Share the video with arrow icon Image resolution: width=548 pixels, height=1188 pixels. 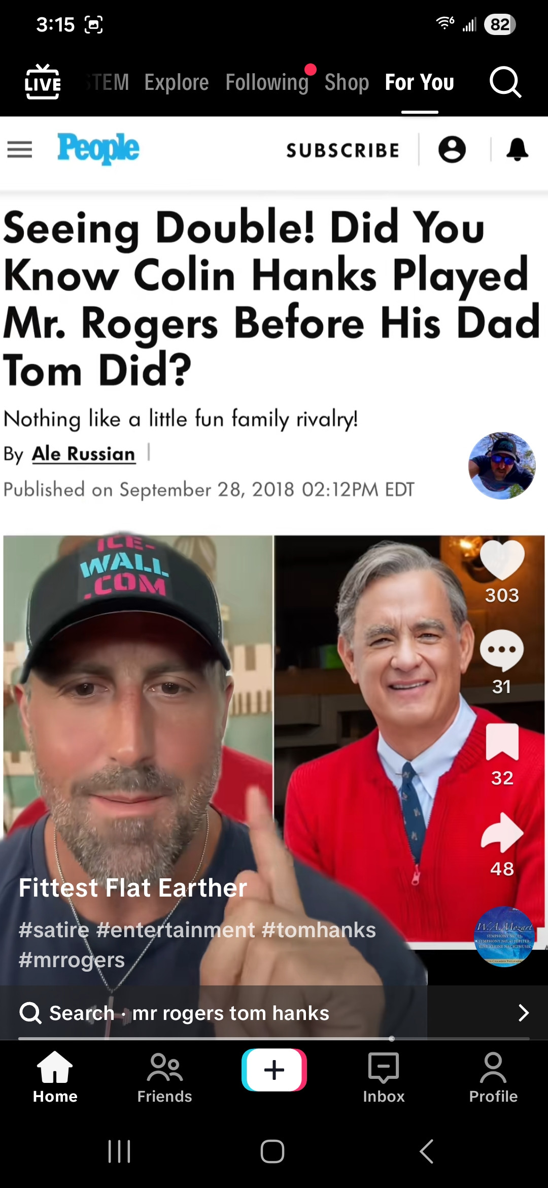[502, 833]
